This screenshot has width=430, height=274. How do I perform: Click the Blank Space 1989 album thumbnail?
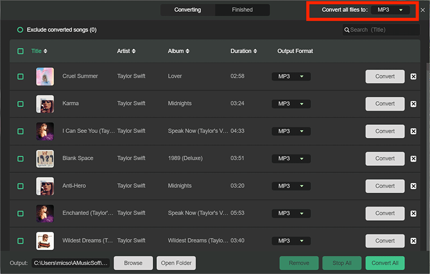pos(45,159)
